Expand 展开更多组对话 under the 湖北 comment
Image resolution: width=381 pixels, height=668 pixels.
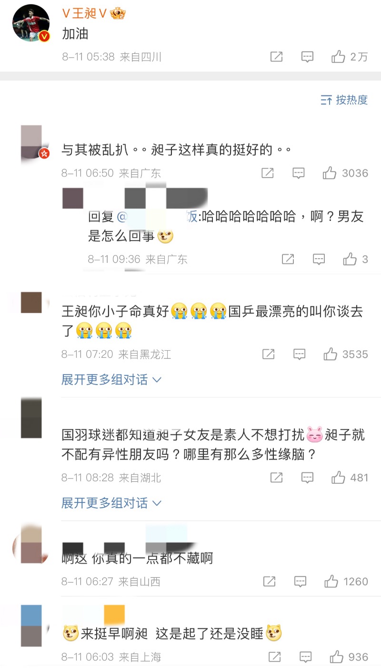tap(112, 503)
